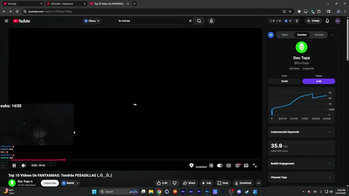Download the video
Image resolution: width=349 pixels, height=196 pixels.
[x=243, y=183]
